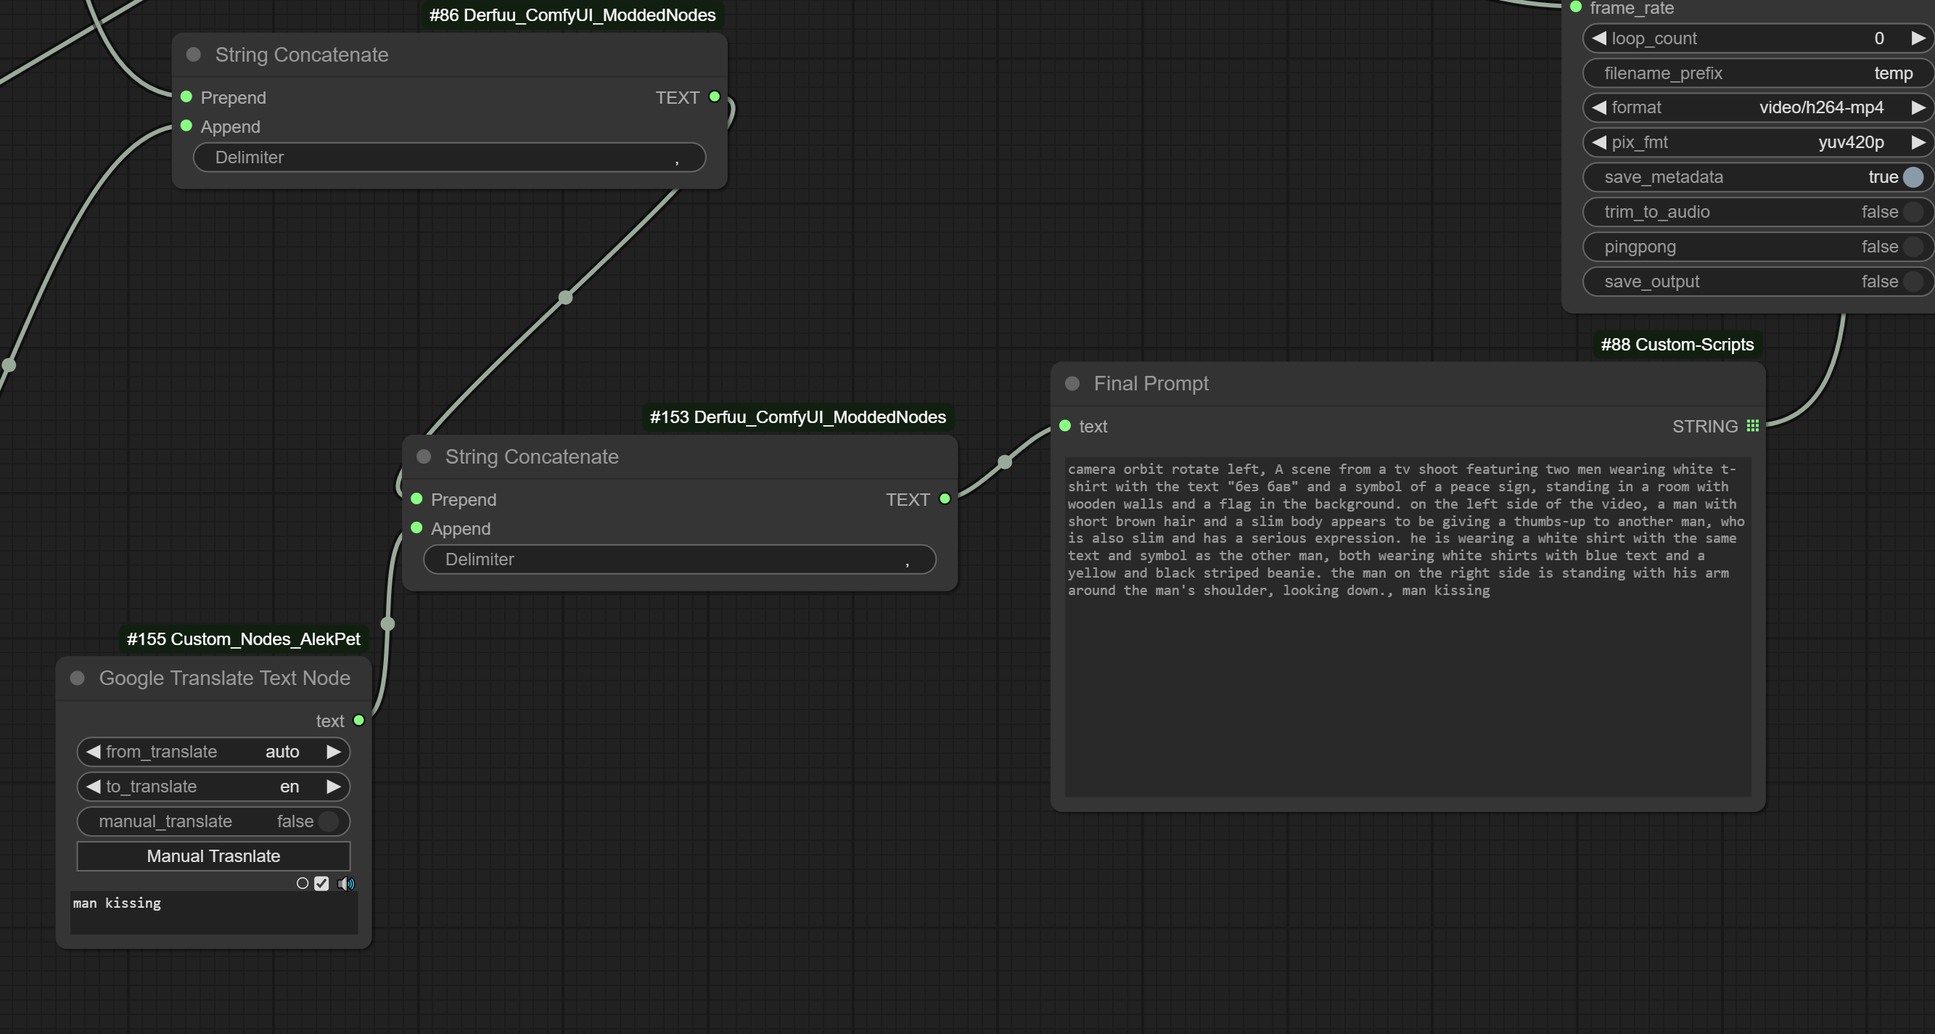Click Prepend input port on node #86
1935x1034 pixels.
point(186,97)
